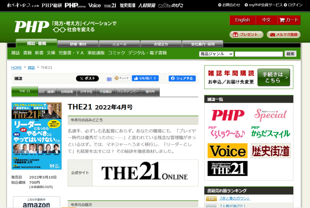Switch to 増刊号 tab

150,92
